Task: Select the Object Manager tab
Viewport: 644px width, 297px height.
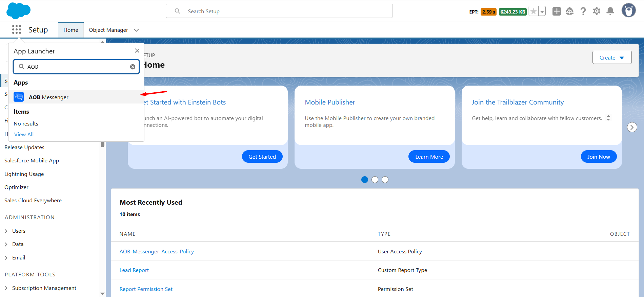Action: tap(108, 30)
